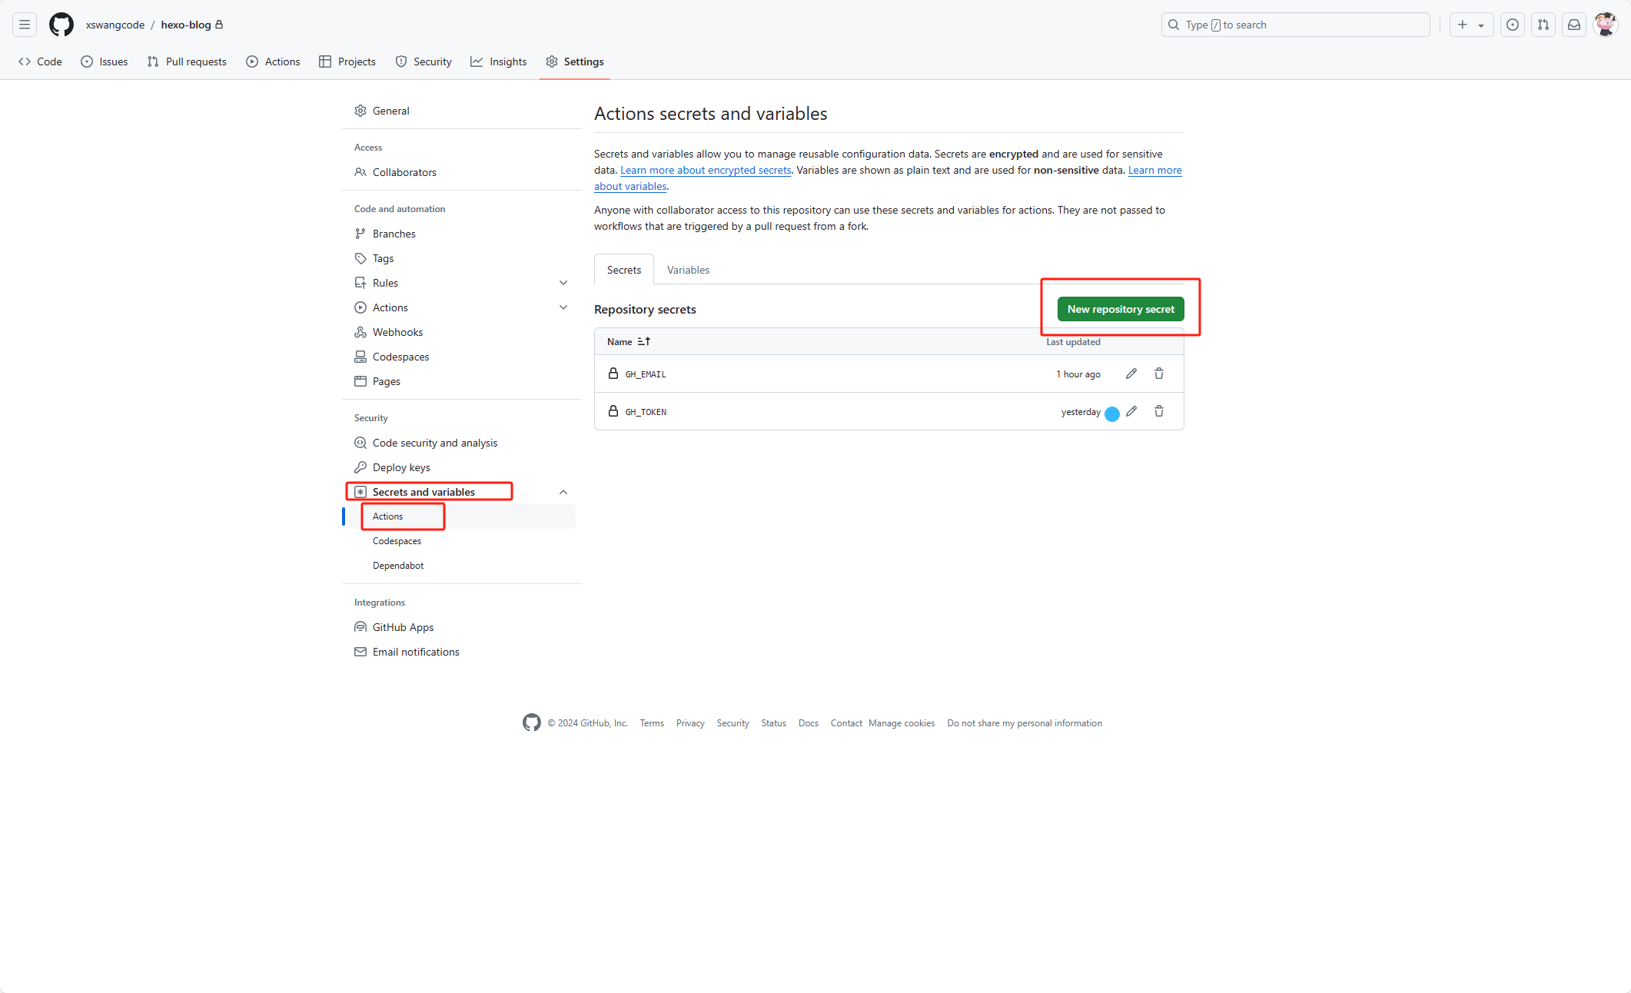The width and height of the screenshot is (1631, 993).
Task: Edit the GH_EMAIL secret pencil icon
Action: coord(1131,374)
